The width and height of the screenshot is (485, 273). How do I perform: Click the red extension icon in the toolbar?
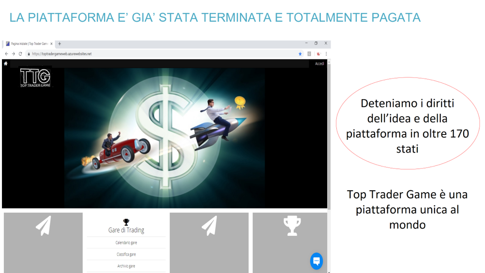318,54
